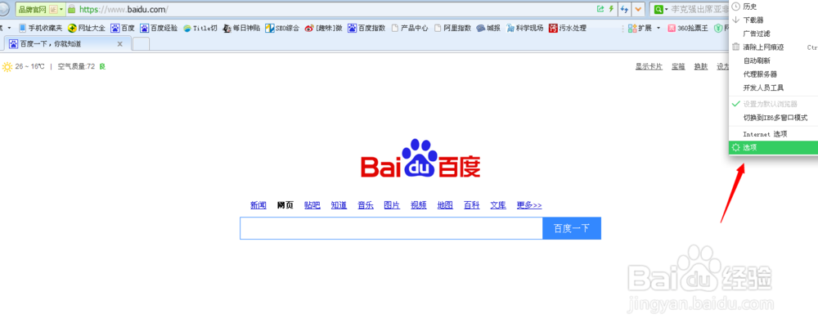This screenshot has height=332, width=818.
Task: Open the 地图 link
Action: click(445, 205)
